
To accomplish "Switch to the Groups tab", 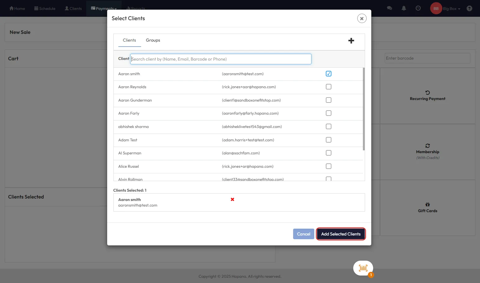I will click(153, 40).
